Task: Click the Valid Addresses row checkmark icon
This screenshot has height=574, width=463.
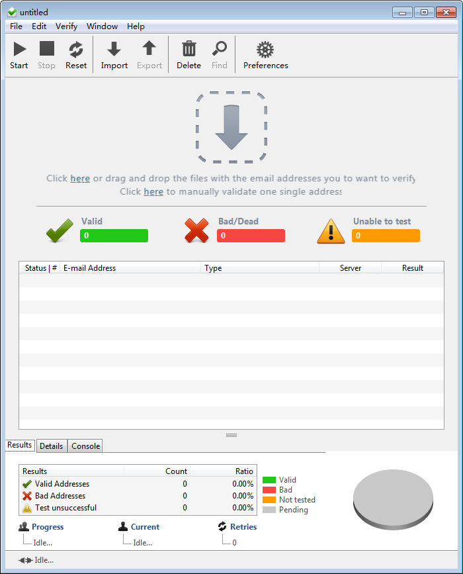Action: tap(27, 484)
